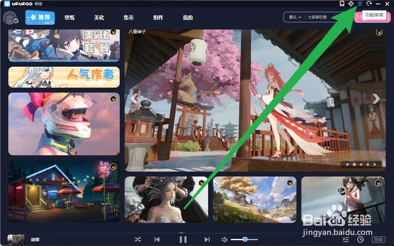Open the 壁纸 tab
Viewport: 394px width, 246px height.
[70, 18]
